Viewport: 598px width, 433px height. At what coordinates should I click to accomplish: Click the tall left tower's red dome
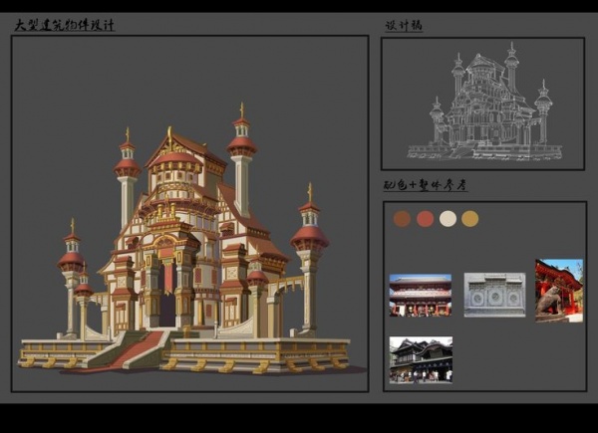127,167
